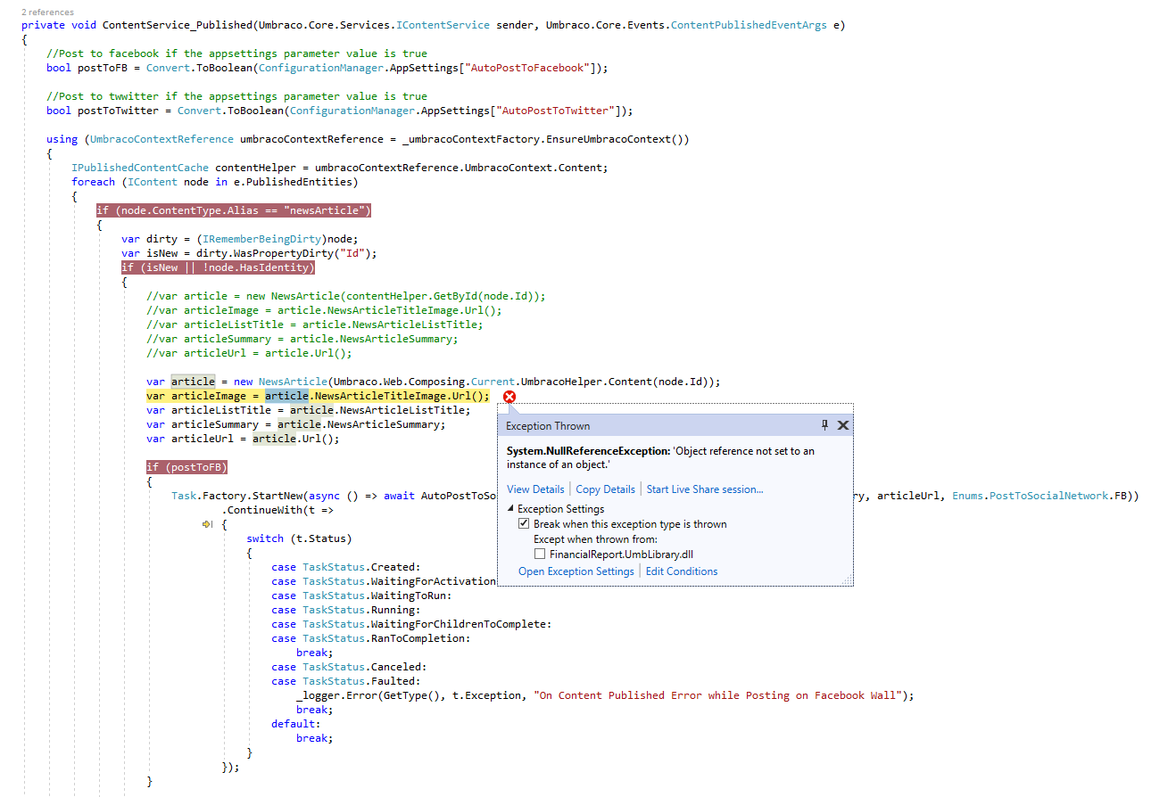1168x797 pixels.
Task: Select View Details in the exception popup
Action: [x=536, y=489]
